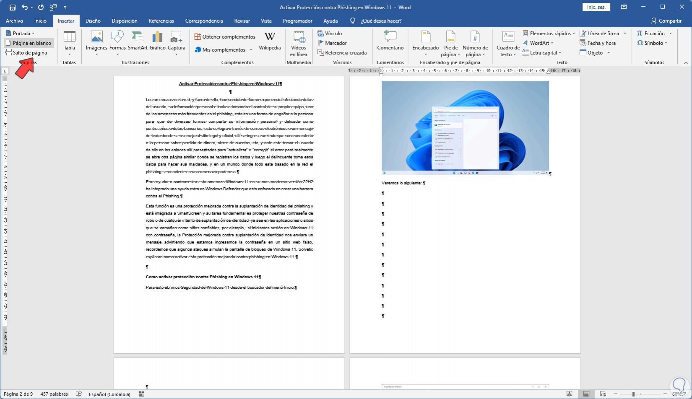Switch to Web Layout view in status bar
692x399 pixels.
[x=603, y=394]
